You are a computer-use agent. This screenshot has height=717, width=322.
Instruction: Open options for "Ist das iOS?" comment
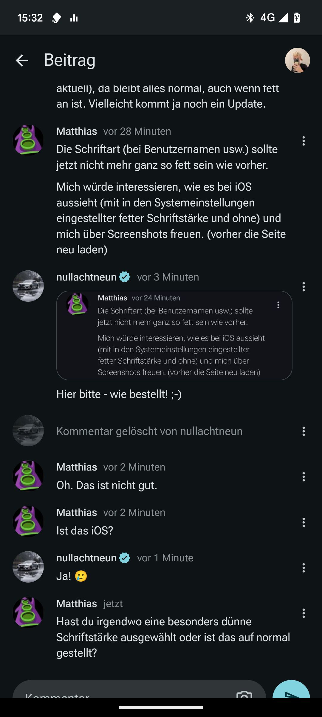[x=304, y=522]
